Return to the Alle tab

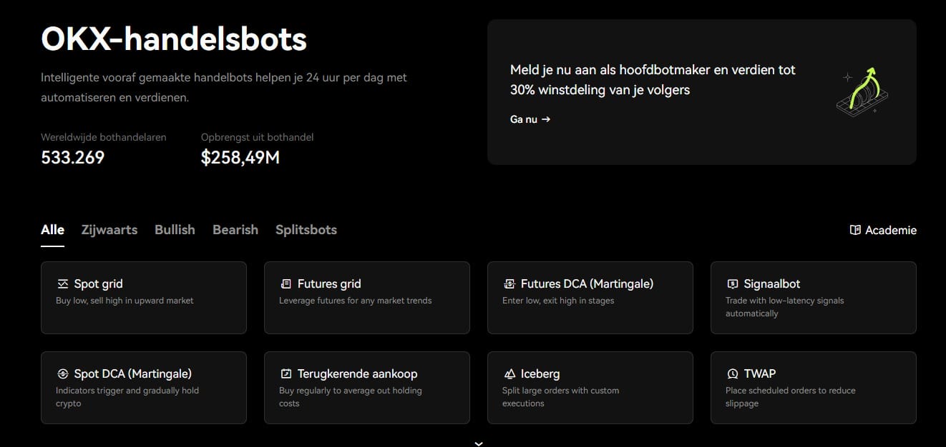click(52, 229)
